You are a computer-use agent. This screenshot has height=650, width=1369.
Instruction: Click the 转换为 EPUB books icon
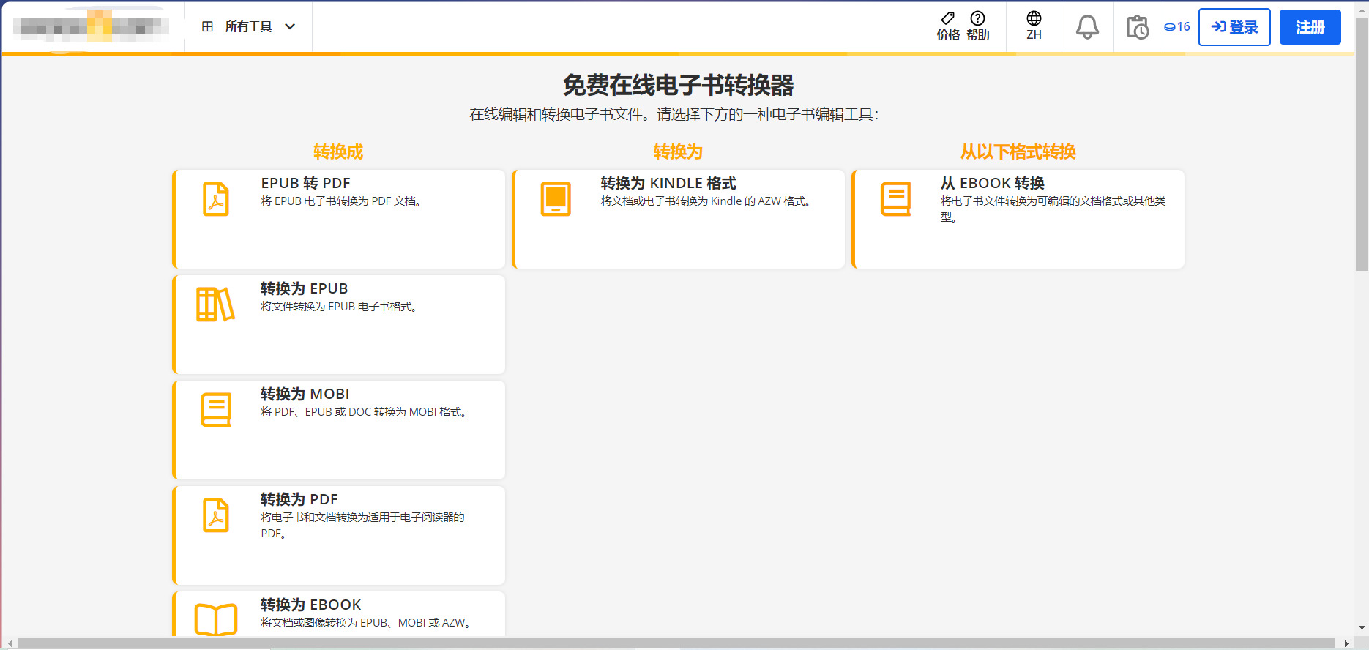(x=215, y=305)
